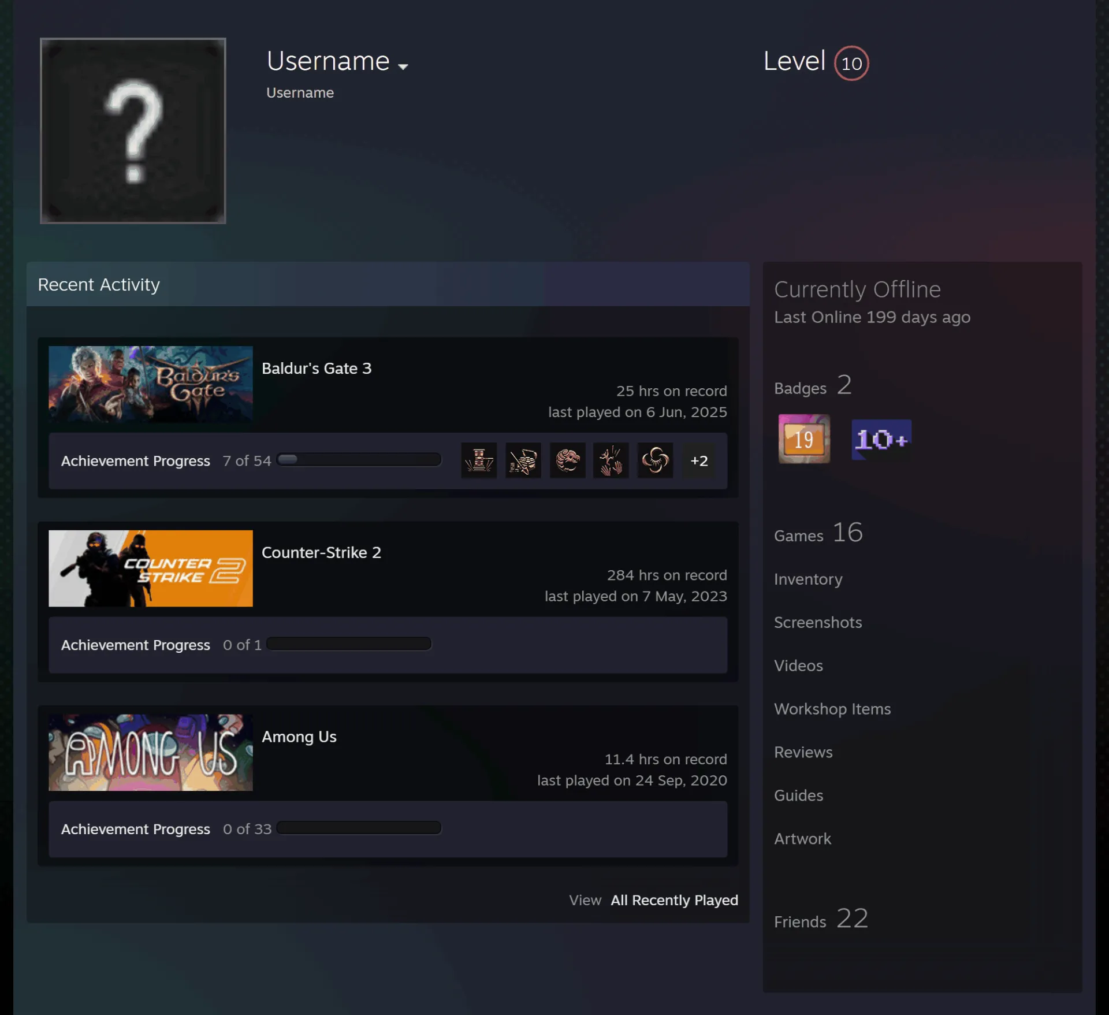Open Screenshots from the sidebar

click(818, 622)
